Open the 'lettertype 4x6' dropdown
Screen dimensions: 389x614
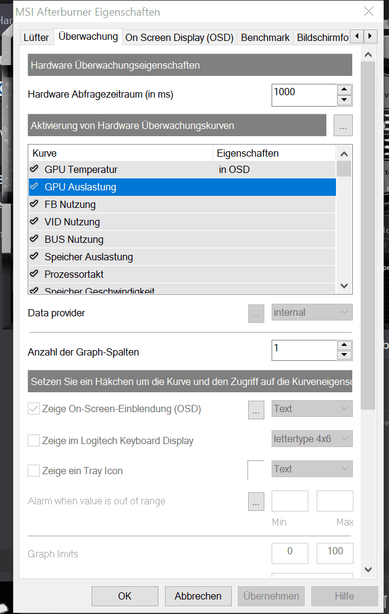312,439
